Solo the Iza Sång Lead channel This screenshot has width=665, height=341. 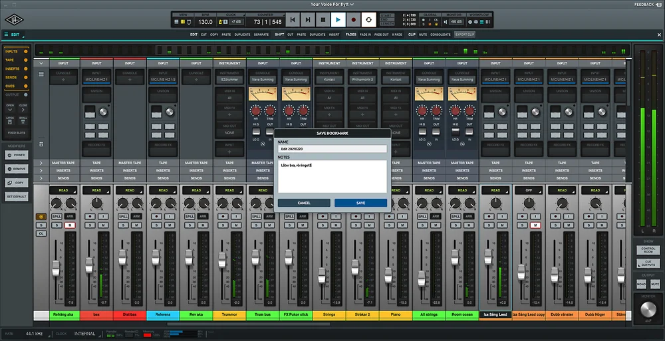tap(489, 225)
